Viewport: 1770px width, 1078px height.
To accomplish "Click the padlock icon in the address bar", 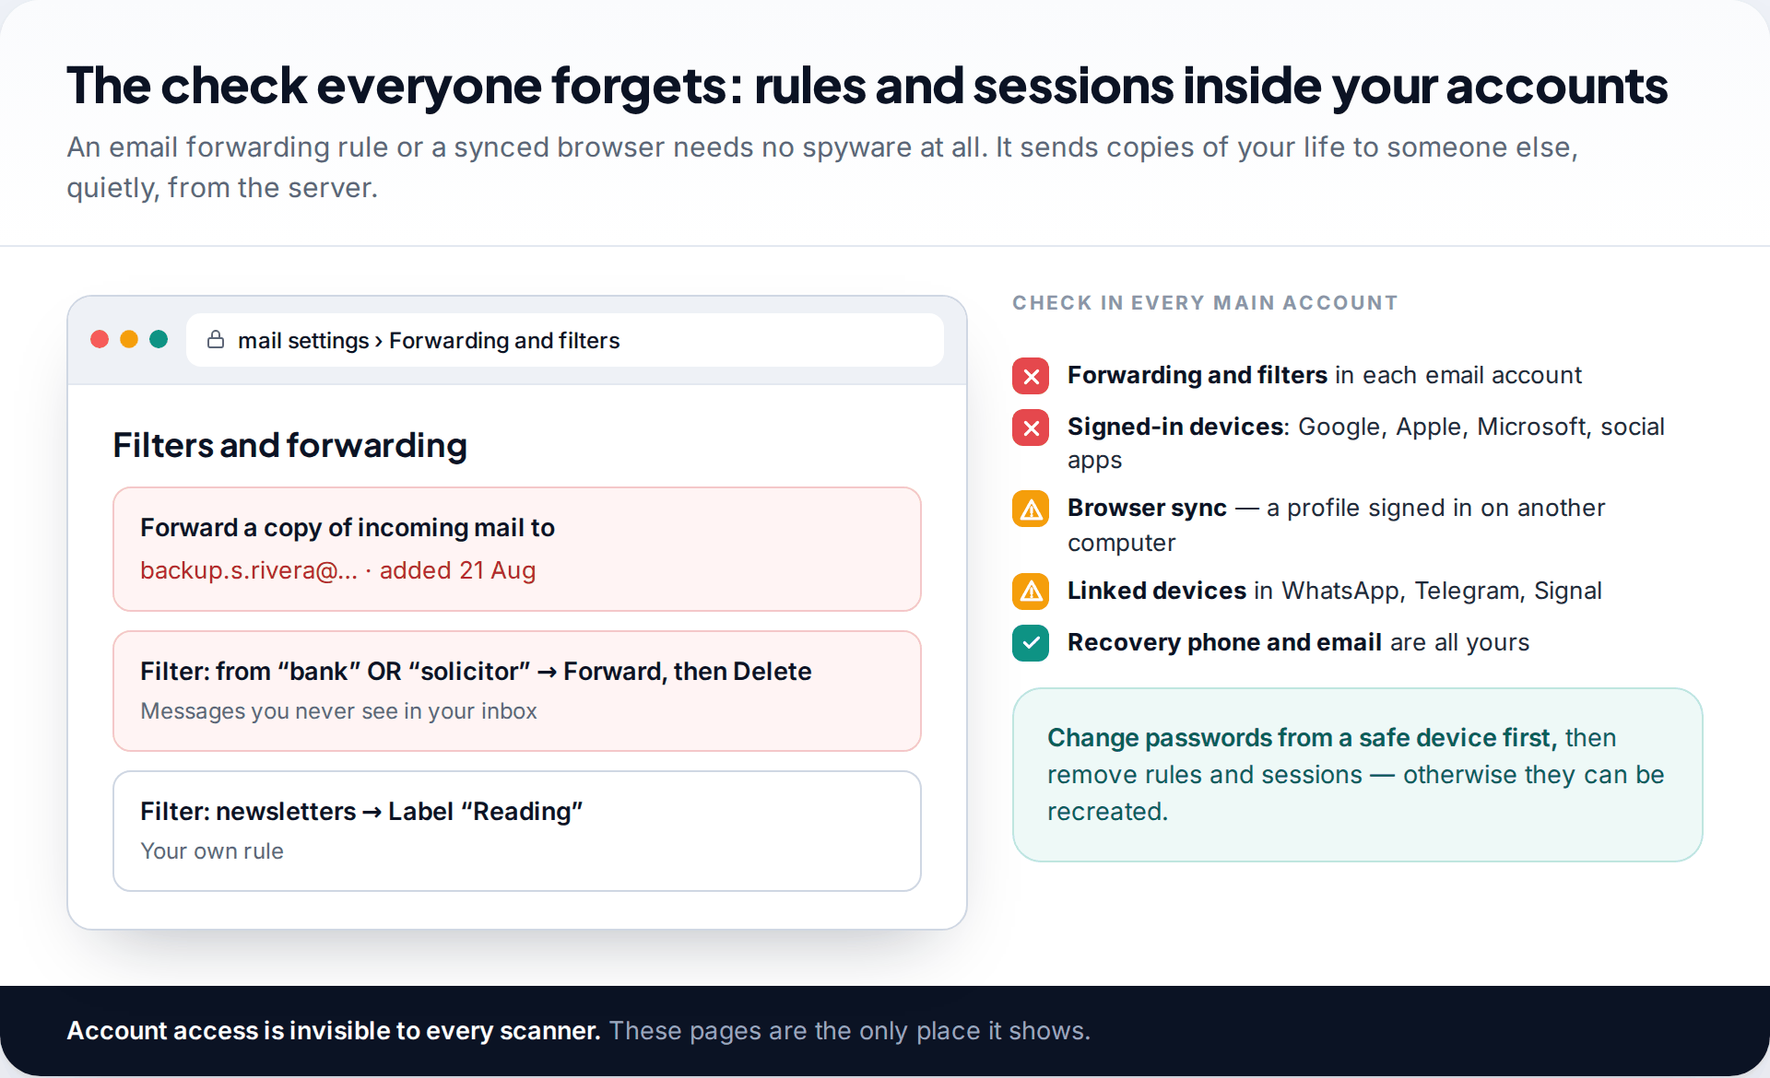I will pos(216,340).
